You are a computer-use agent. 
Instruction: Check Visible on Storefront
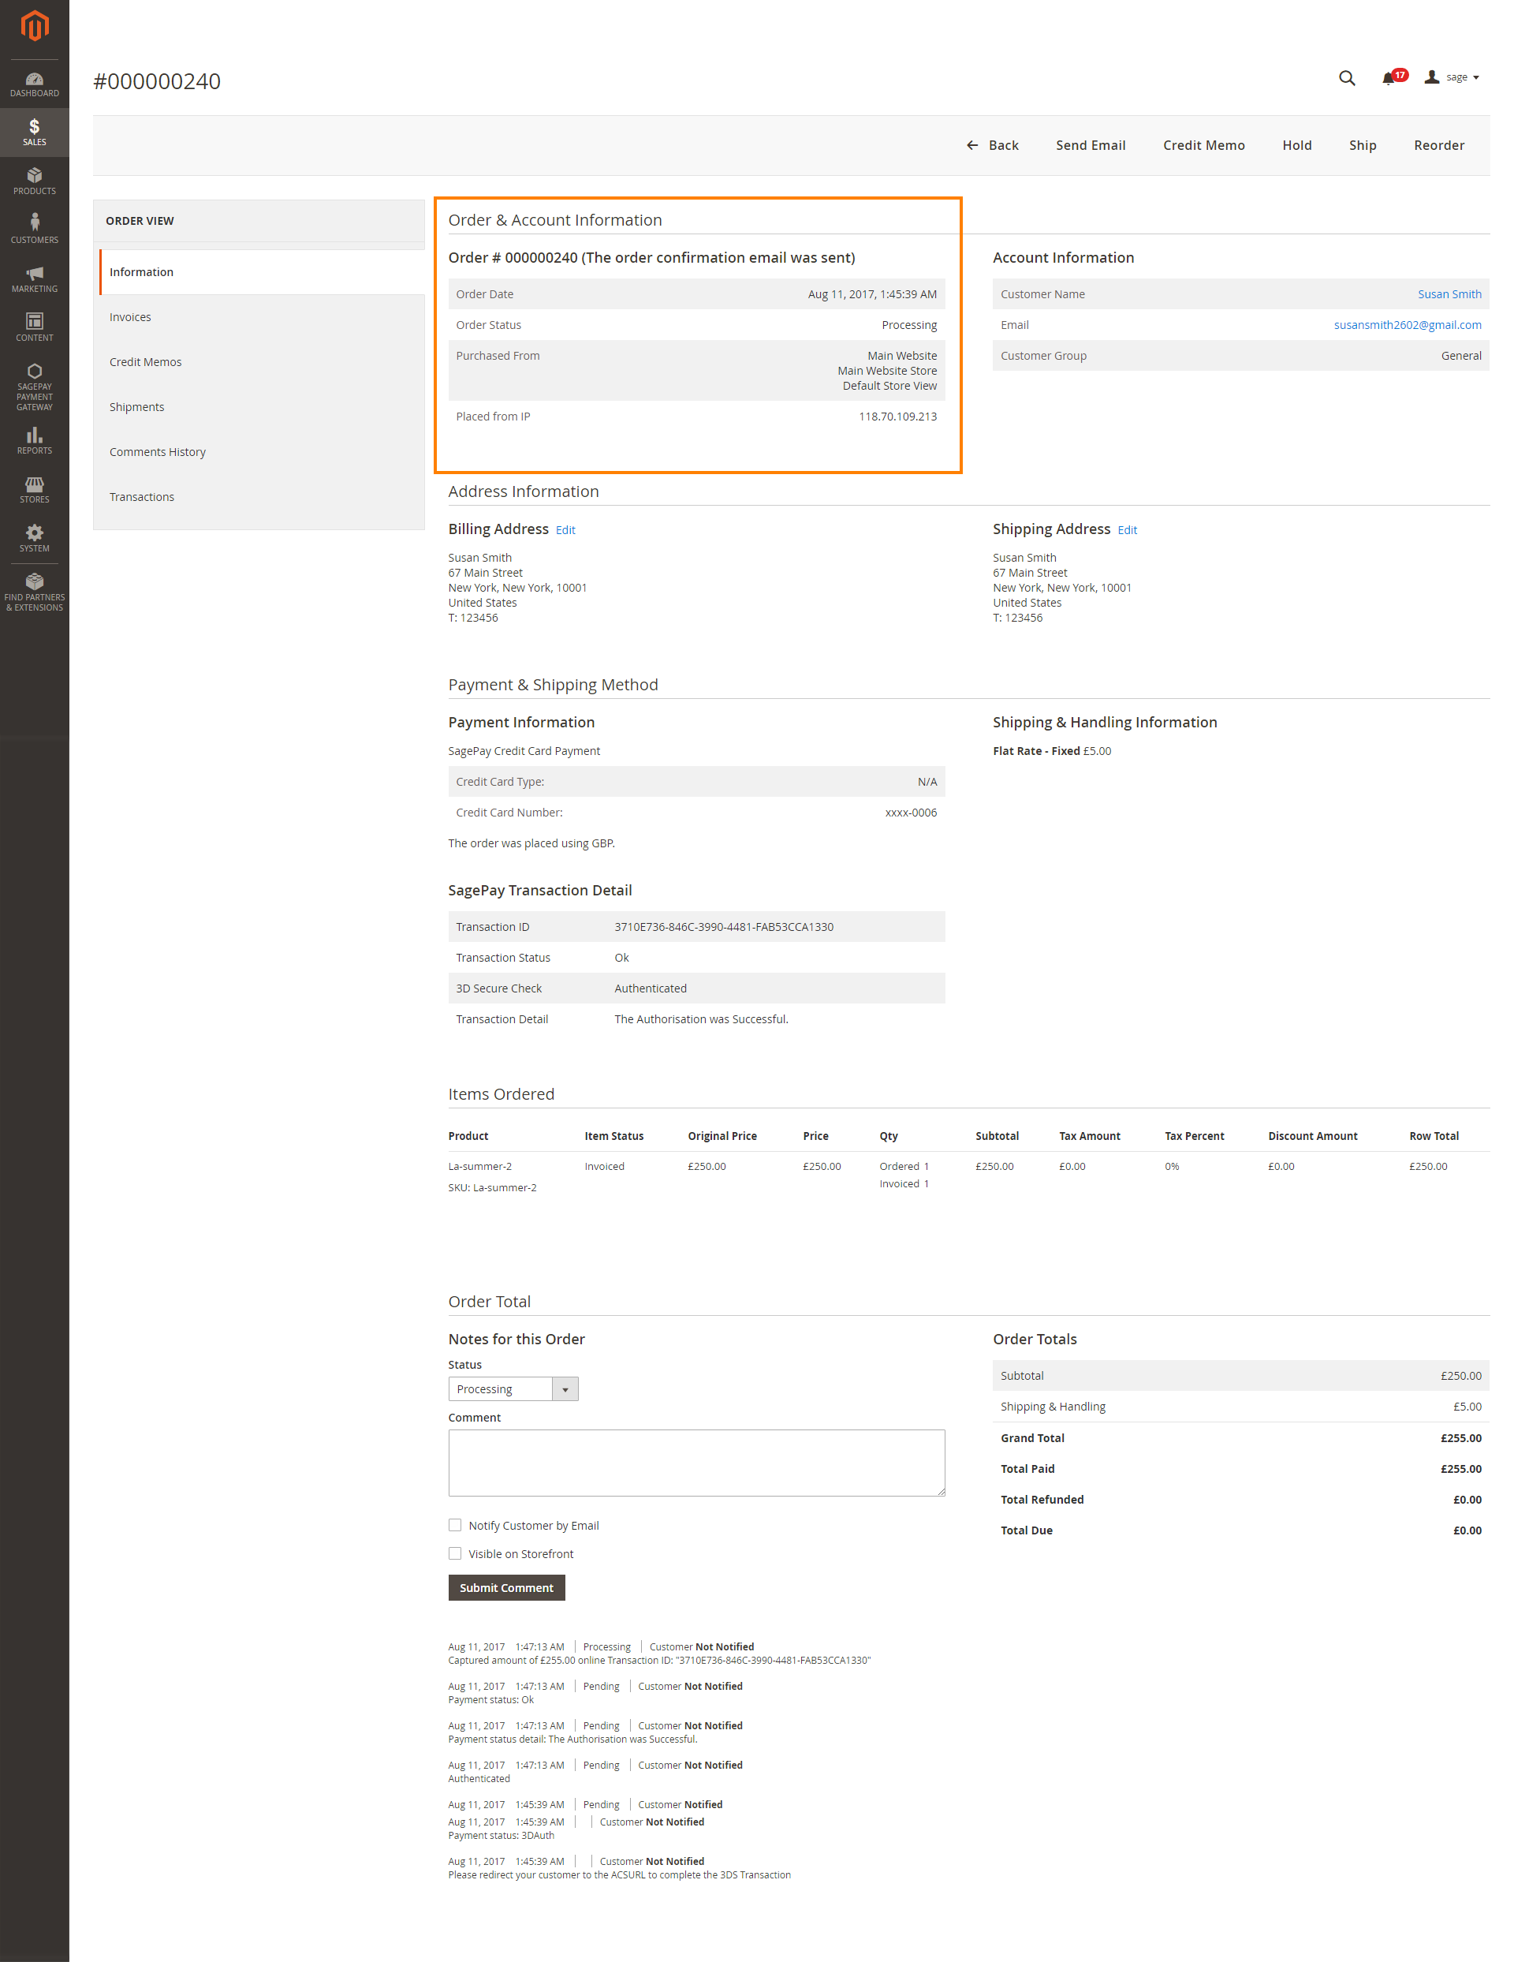pos(455,1553)
